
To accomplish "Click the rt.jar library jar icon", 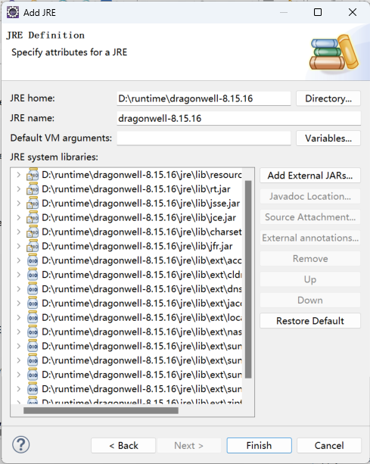I will tap(33, 189).
